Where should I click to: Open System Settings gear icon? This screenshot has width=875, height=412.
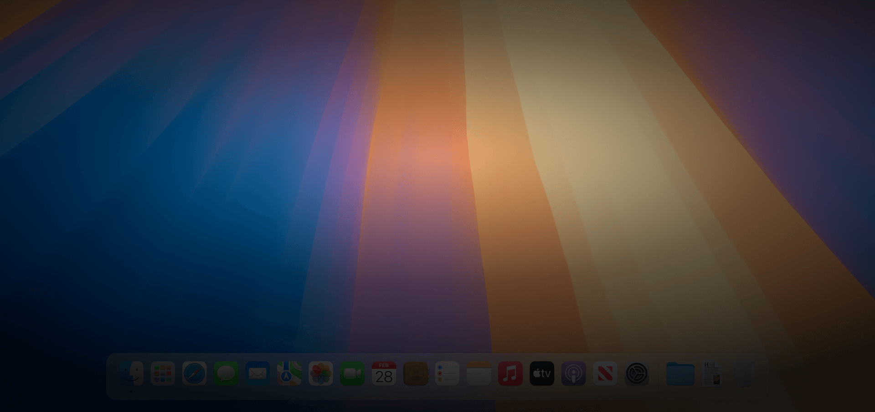click(637, 374)
